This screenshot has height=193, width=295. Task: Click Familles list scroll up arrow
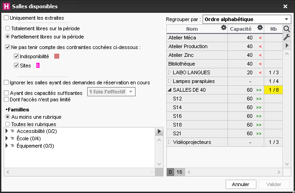coord(159,140)
